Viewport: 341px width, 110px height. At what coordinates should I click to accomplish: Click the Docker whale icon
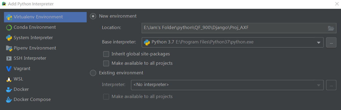click(9, 89)
